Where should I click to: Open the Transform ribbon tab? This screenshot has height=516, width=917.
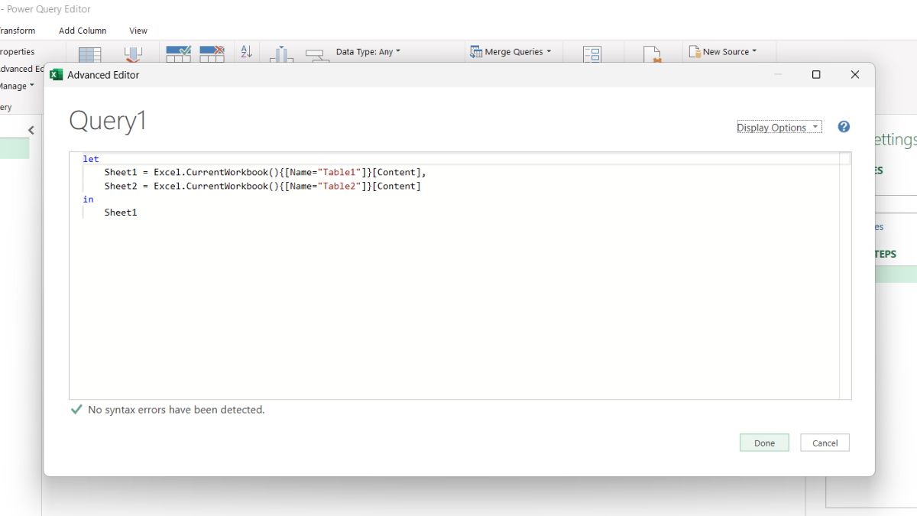click(x=18, y=31)
